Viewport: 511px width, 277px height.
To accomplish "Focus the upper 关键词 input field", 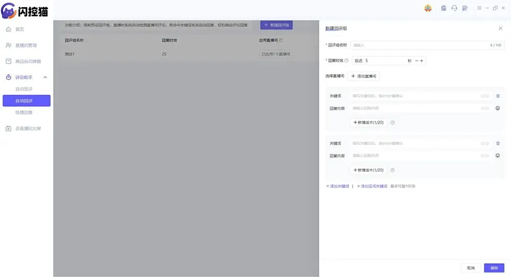I will pyautogui.click(x=421, y=96).
